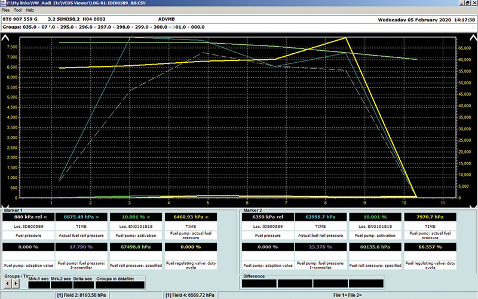Select Marker 2 value 6350 kPa rel
478x299 pixels.
click(x=268, y=217)
